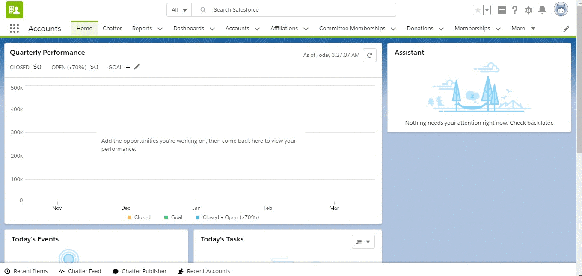This screenshot has height=276, width=582.
Task: Refresh the Quarterly Performance chart
Action: 370,55
